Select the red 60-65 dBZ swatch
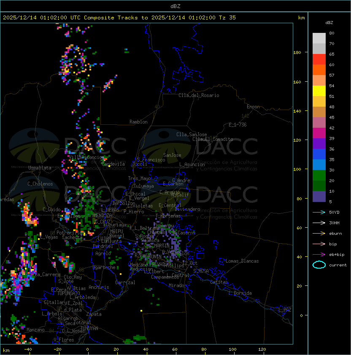Viewport: 351px width, 355px height. pos(319,59)
